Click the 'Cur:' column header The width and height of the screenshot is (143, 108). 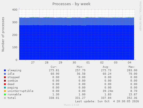tap(54, 67)
